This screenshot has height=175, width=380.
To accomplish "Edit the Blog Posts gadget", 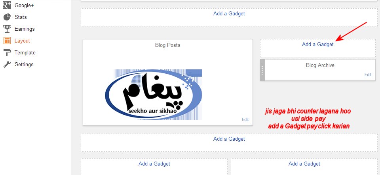I will pyautogui.click(x=245, y=119).
